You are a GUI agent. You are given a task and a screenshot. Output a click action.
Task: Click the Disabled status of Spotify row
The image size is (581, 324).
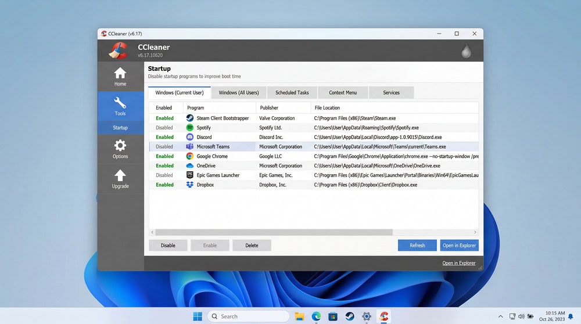click(164, 127)
